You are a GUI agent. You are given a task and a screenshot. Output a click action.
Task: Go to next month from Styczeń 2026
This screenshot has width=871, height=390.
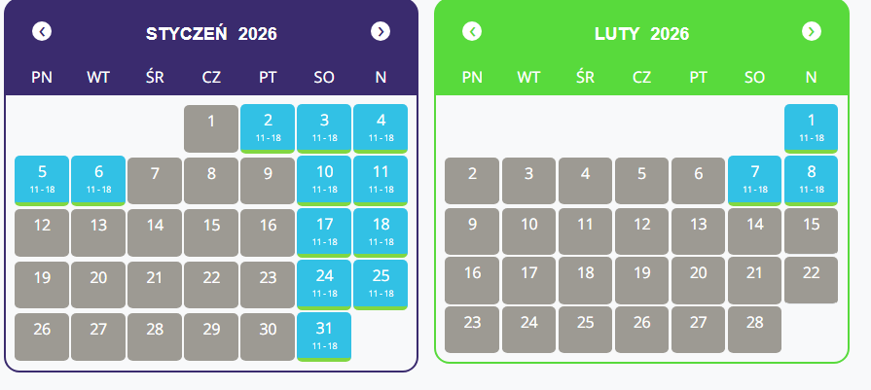pos(381,32)
